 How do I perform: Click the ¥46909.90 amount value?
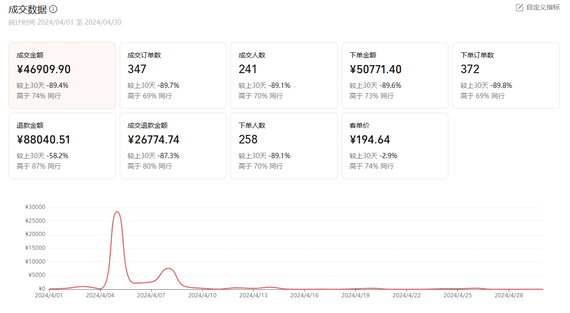click(44, 69)
